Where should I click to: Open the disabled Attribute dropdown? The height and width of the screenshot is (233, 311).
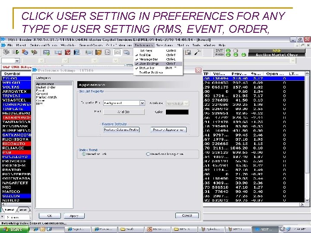[186, 104]
